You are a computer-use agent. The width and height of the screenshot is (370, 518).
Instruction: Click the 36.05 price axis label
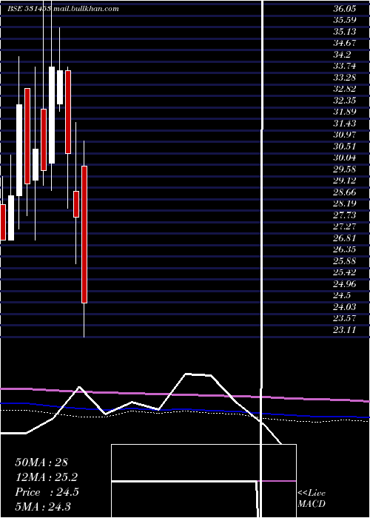345,9
